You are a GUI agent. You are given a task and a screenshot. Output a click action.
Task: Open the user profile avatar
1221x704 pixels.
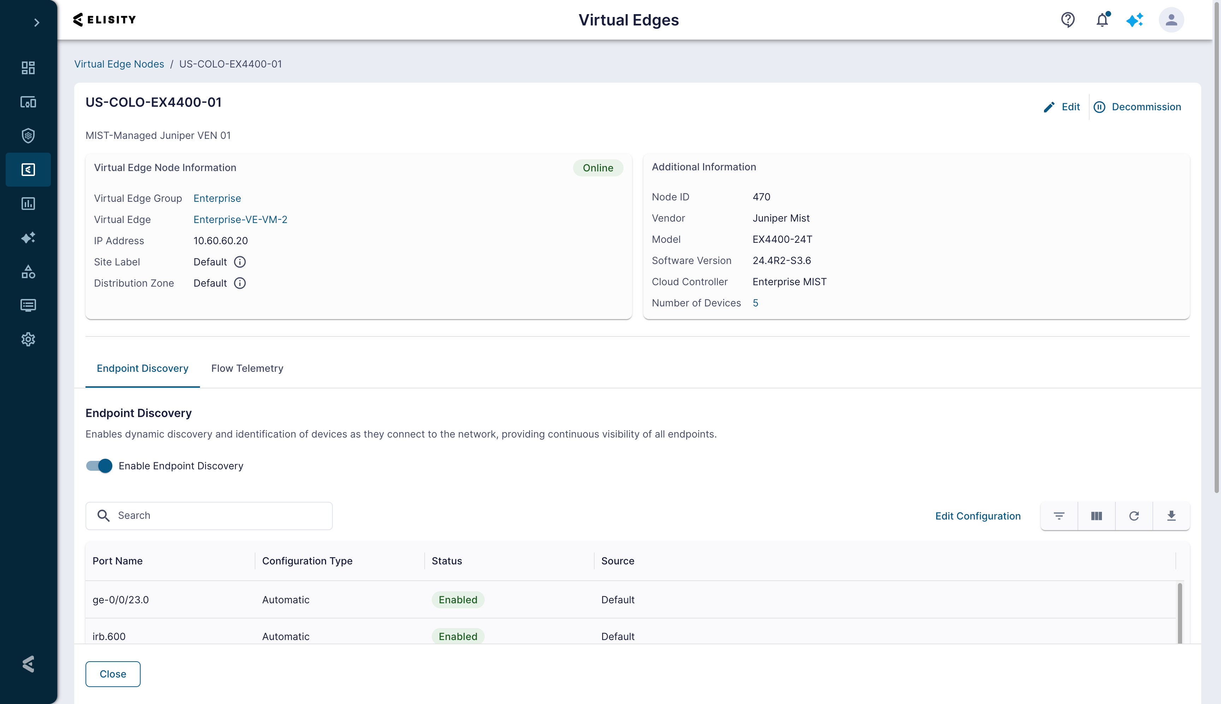click(1171, 20)
